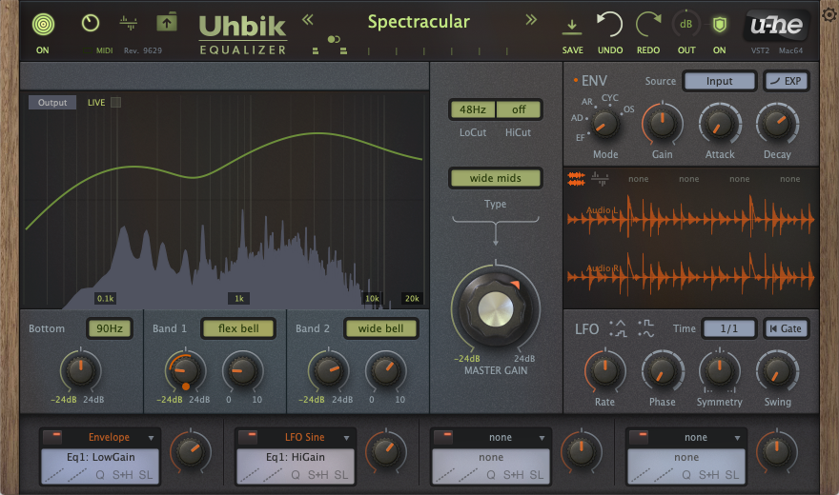The width and height of the screenshot is (839, 495).
Task: Open the Bottom 90Hz frequency selector
Action: [110, 328]
